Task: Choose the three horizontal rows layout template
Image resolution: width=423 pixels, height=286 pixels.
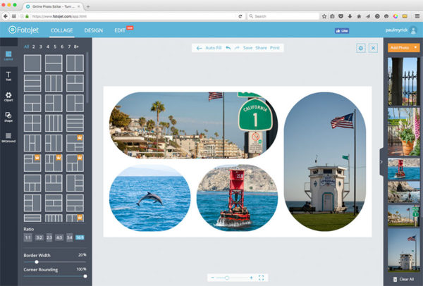Action: (32, 83)
